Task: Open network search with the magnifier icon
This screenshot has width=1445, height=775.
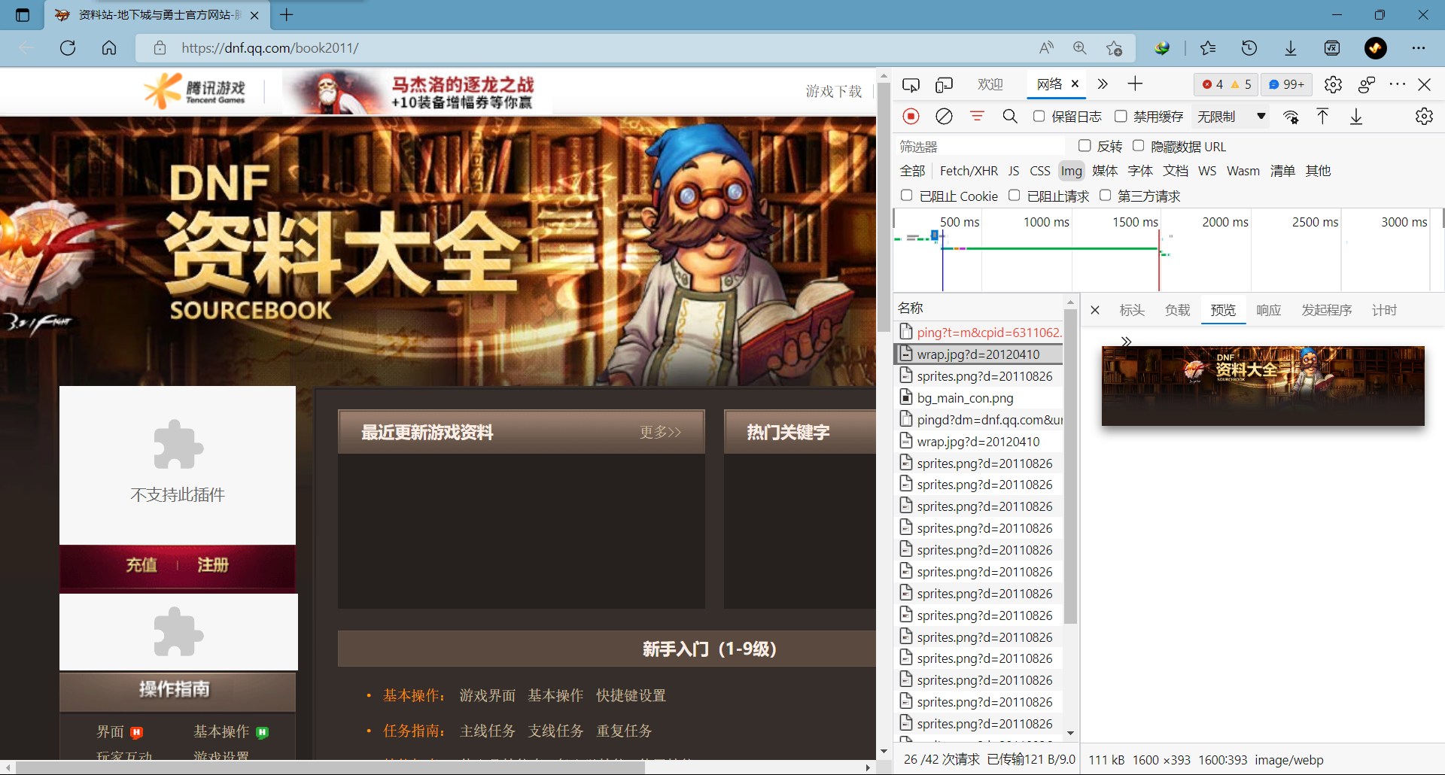Action: coord(1009,117)
